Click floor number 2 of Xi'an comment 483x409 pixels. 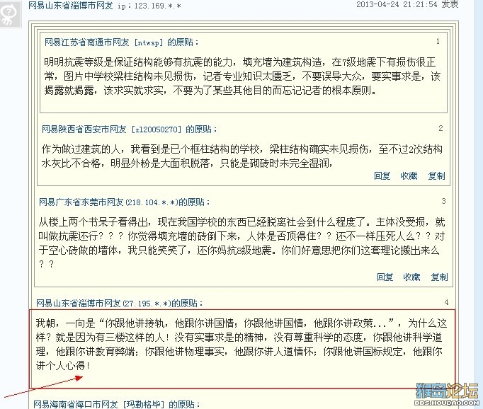(x=441, y=128)
